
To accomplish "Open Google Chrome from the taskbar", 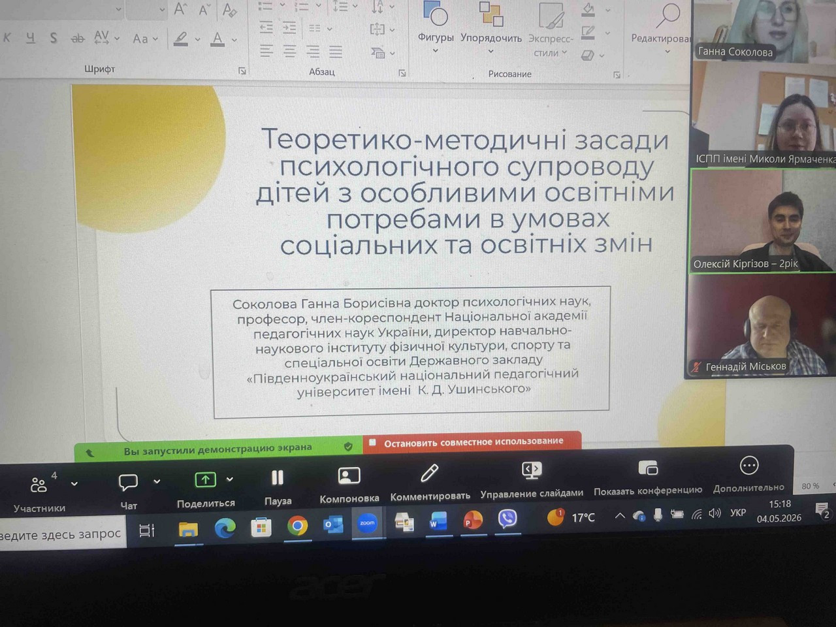I will coord(297,526).
